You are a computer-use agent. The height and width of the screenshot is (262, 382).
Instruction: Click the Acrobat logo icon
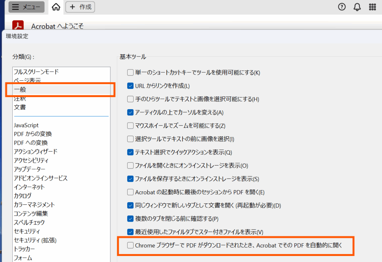[x=18, y=25]
